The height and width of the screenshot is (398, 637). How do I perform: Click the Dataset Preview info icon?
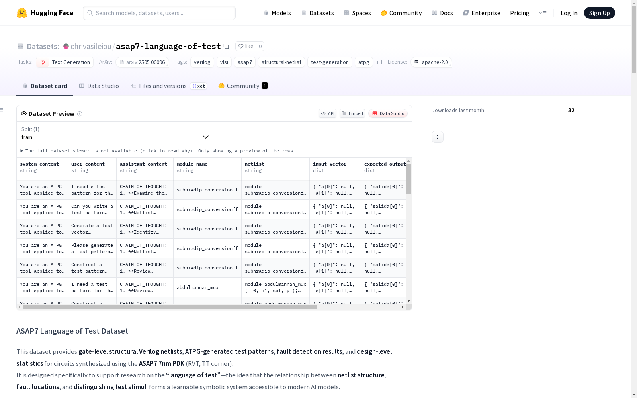(x=80, y=114)
